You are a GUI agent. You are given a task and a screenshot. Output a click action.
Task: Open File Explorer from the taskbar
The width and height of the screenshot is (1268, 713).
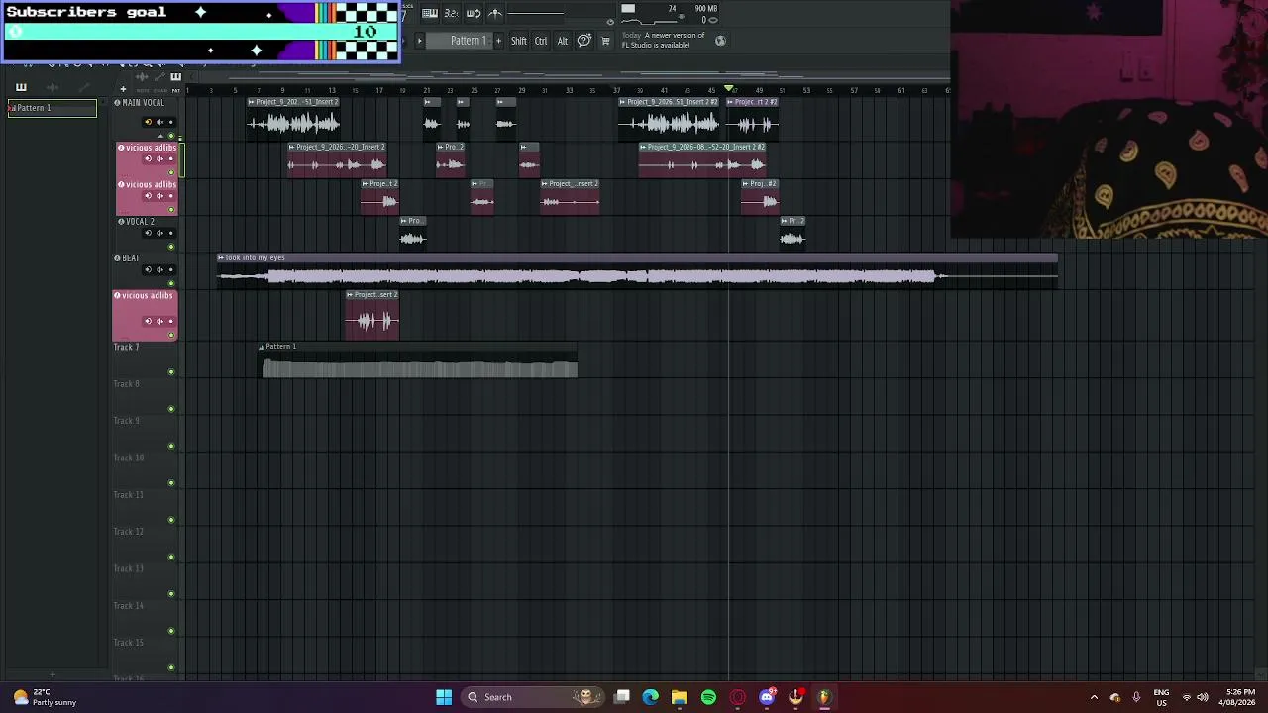680,697
